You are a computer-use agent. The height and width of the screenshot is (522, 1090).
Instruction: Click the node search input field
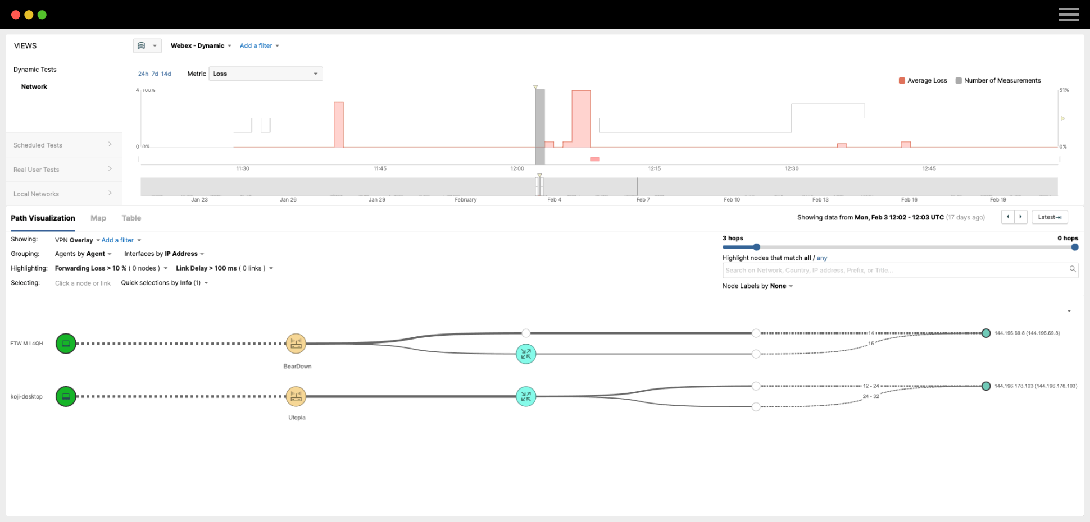point(894,271)
